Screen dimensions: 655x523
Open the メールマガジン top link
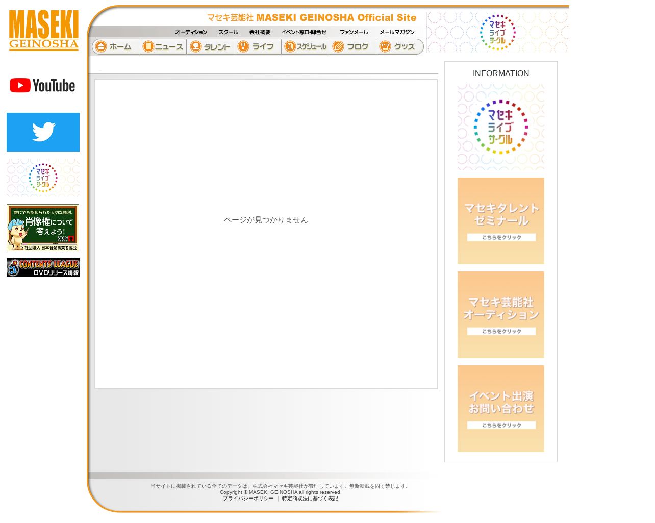(x=397, y=32)
